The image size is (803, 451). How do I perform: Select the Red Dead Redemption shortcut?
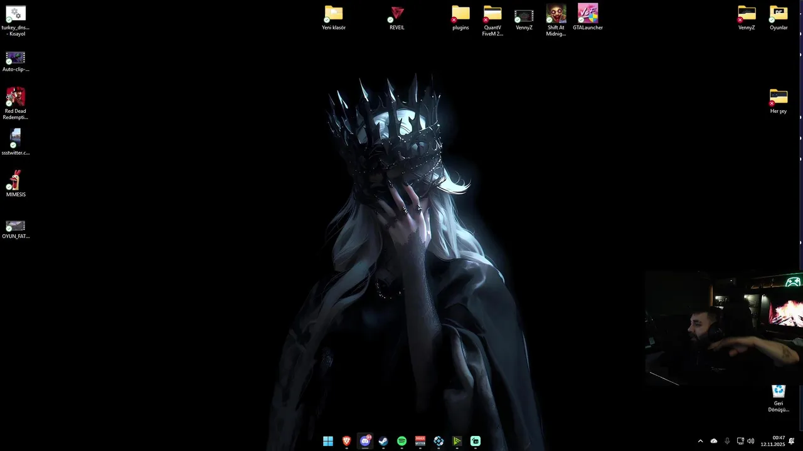click(16, 103)
